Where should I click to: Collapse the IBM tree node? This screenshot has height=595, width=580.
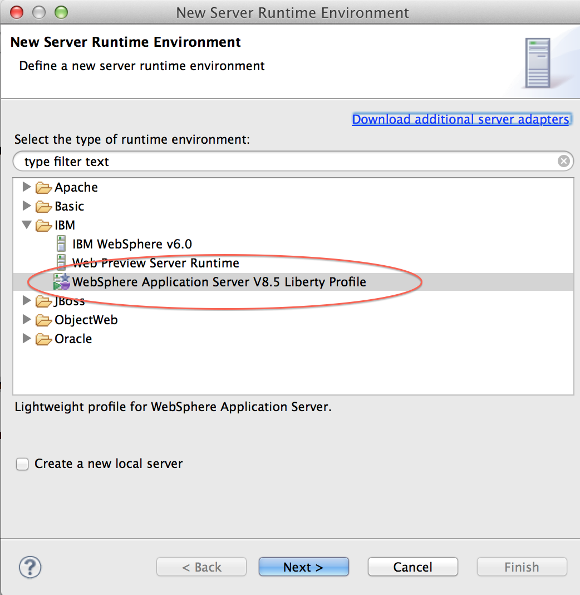(x=27, y=225)
